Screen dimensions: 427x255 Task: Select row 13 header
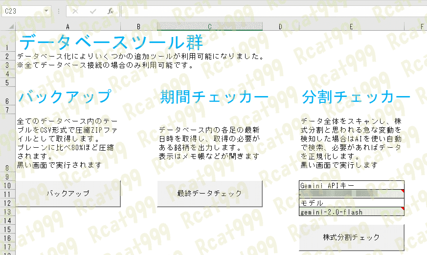(x=7, y=212)
